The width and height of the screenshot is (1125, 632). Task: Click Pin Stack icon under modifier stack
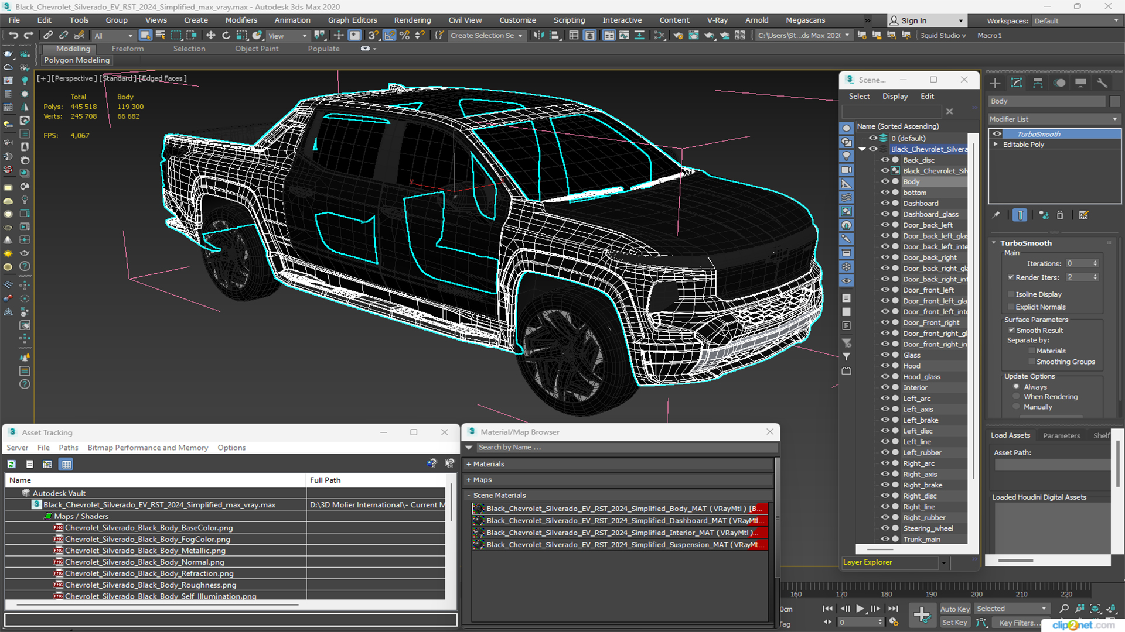tap(996, 215)
